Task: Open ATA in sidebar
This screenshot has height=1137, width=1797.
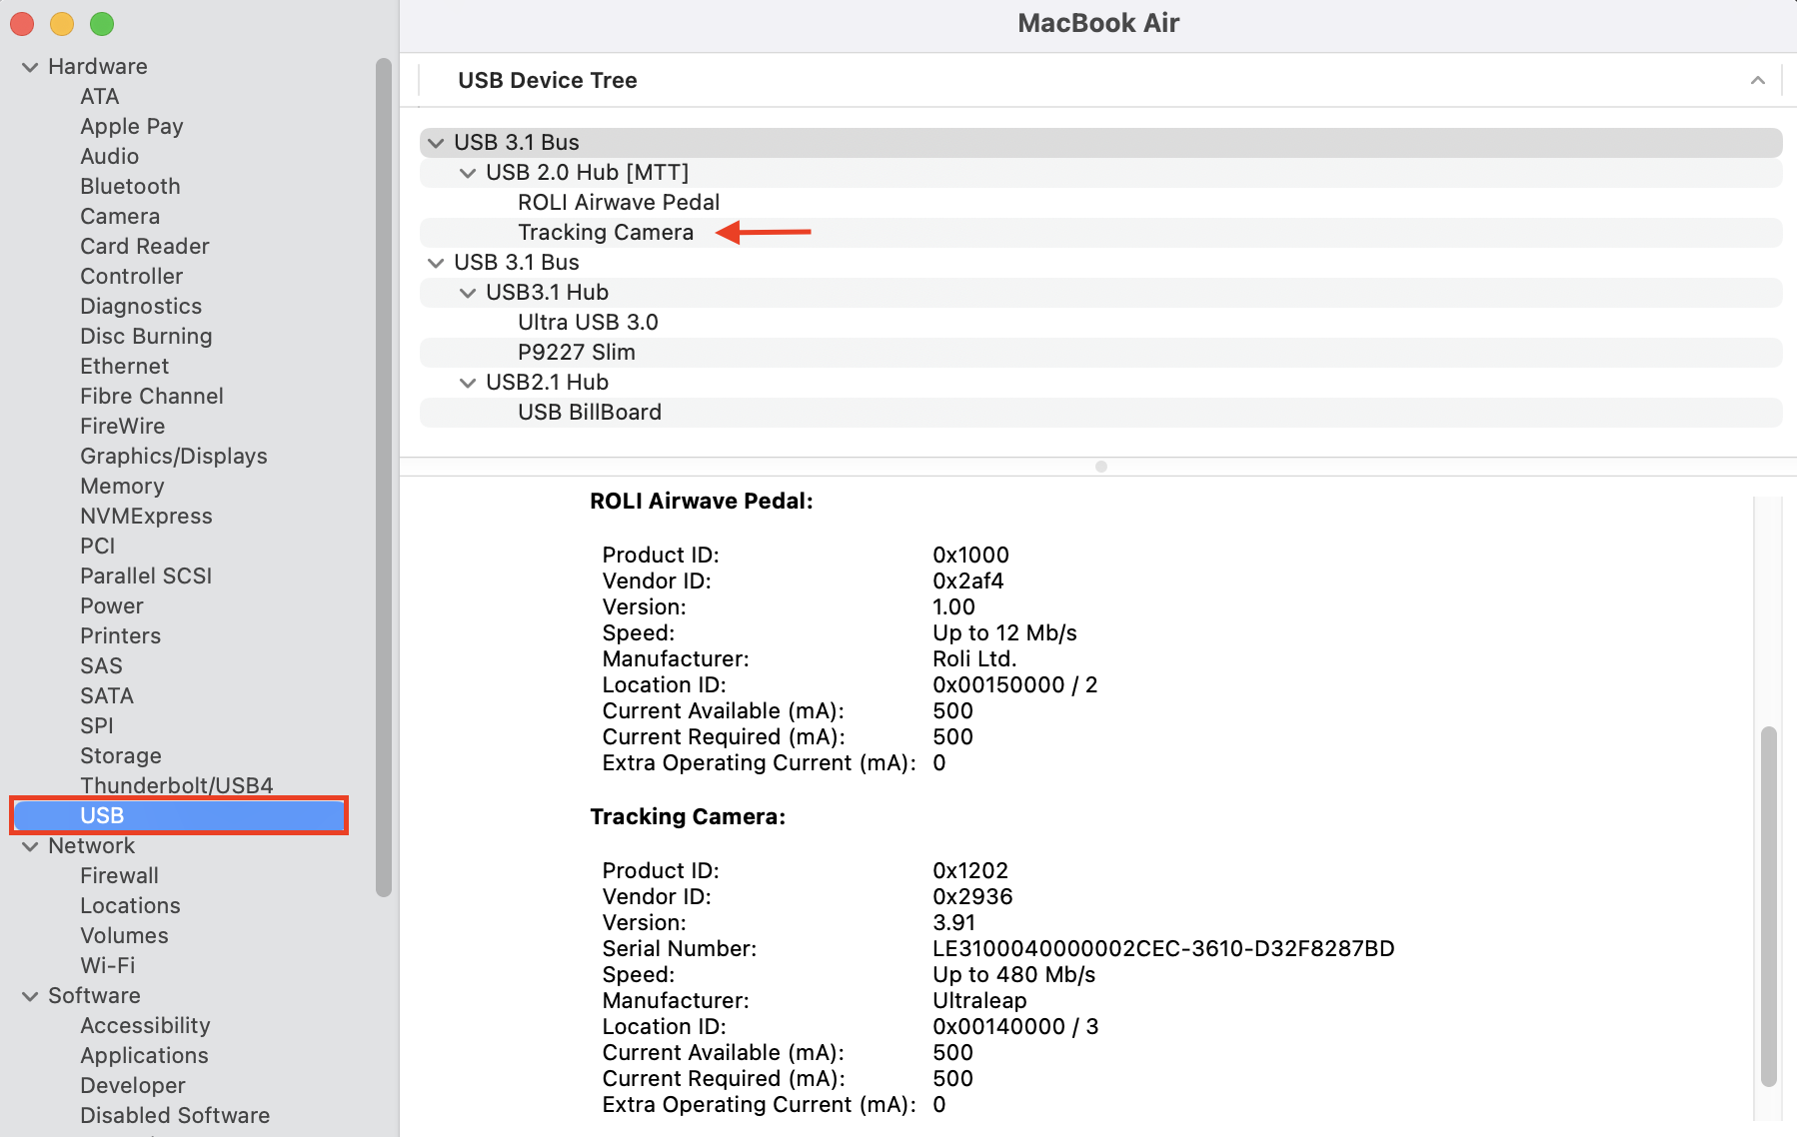Action: point(100,96)
